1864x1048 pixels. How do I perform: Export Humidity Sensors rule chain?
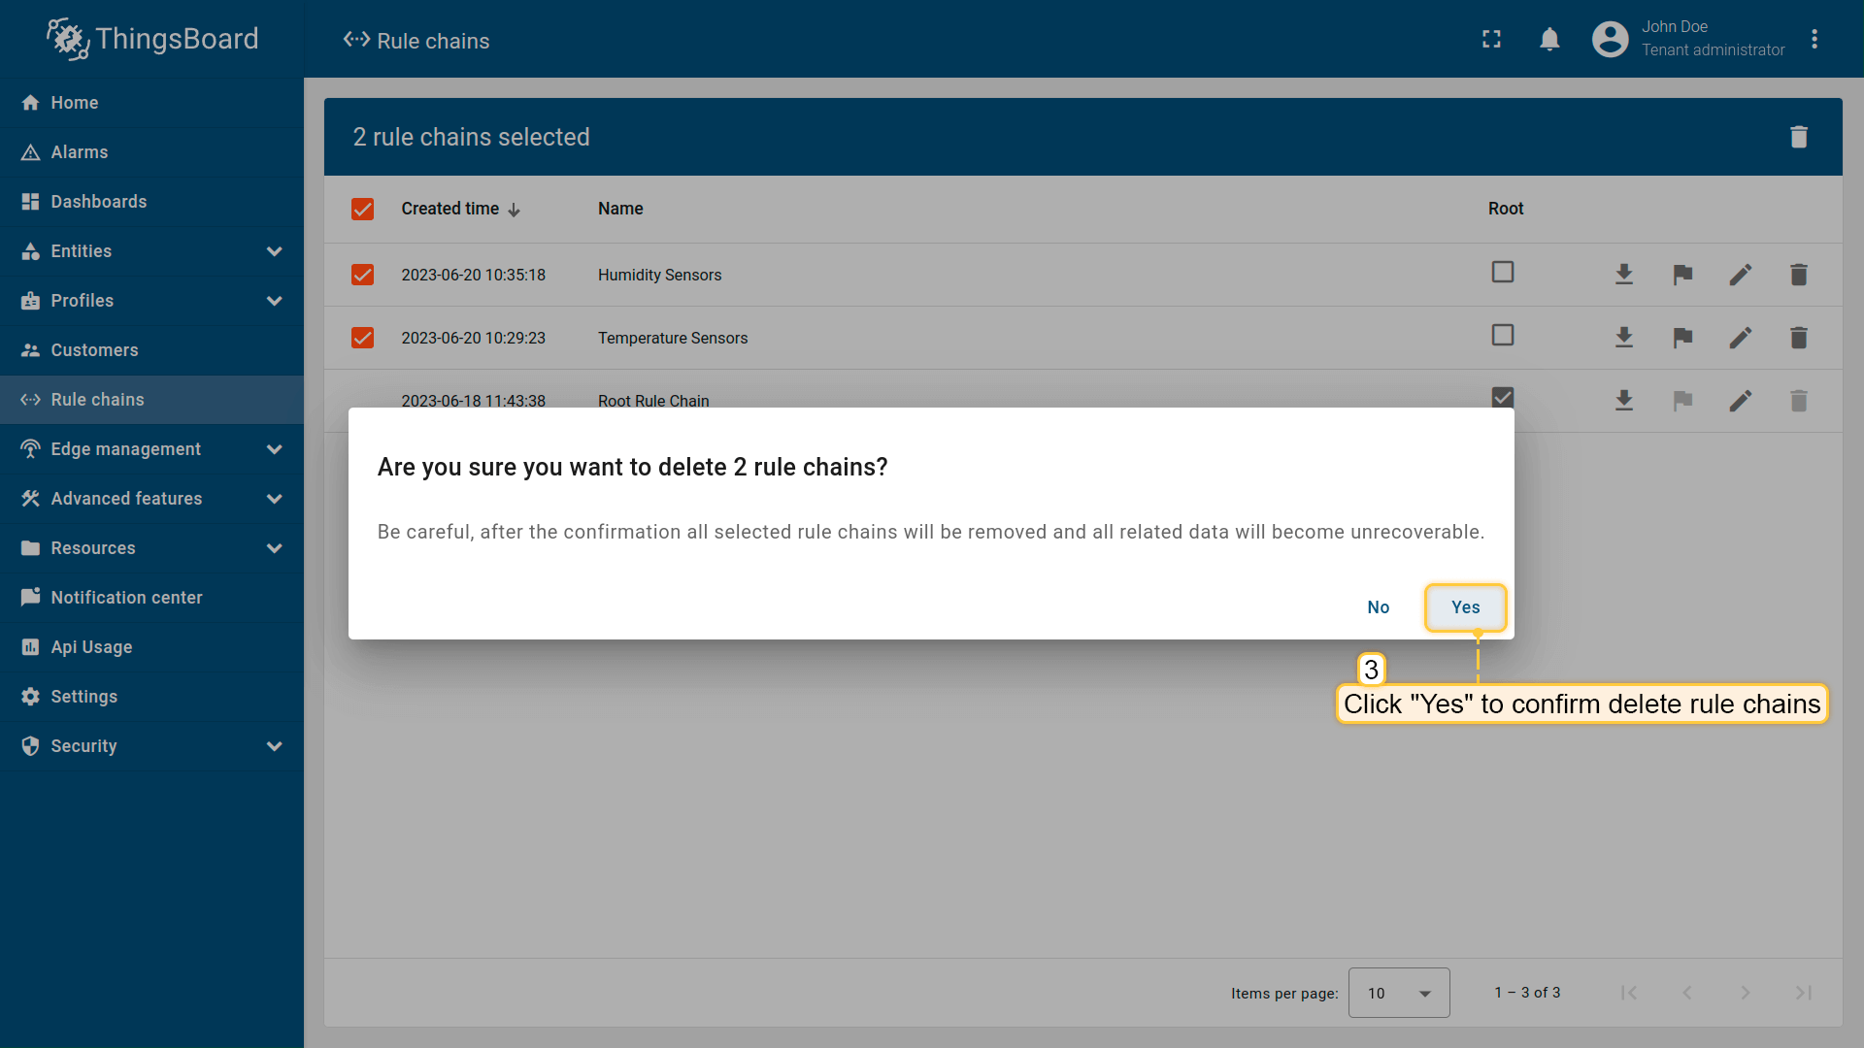tap(1623, 275)
